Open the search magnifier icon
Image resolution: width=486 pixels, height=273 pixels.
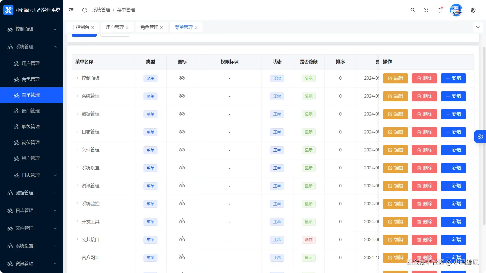pos(413,10)
